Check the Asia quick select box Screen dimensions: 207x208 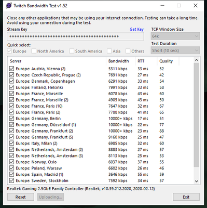pos(109,51)
